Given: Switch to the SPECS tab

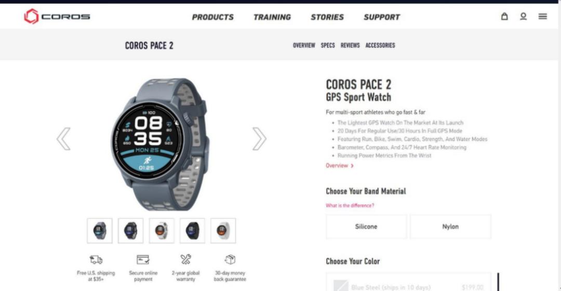Looking at the screenshot, I should (x=328, y=45).
